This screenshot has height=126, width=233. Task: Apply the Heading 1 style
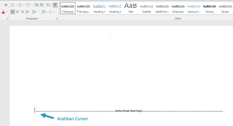99,8
